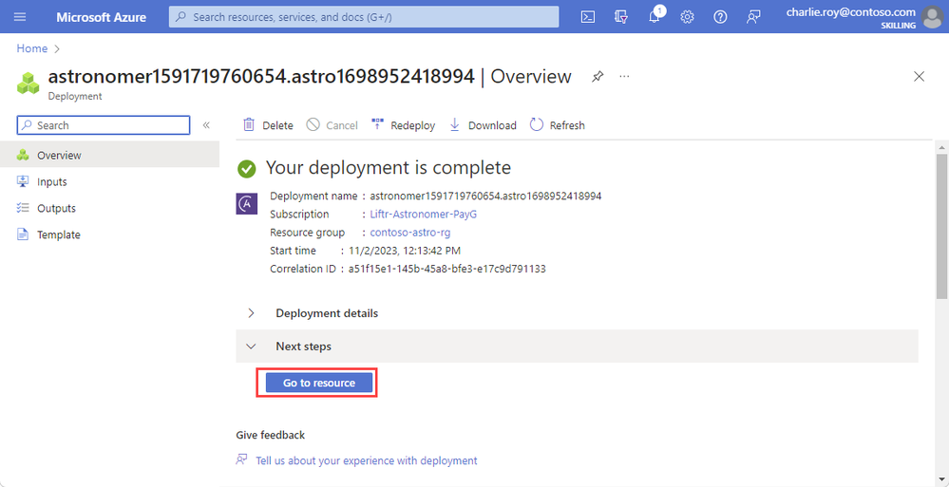Select Overview in the sidebar

[109, 156]
